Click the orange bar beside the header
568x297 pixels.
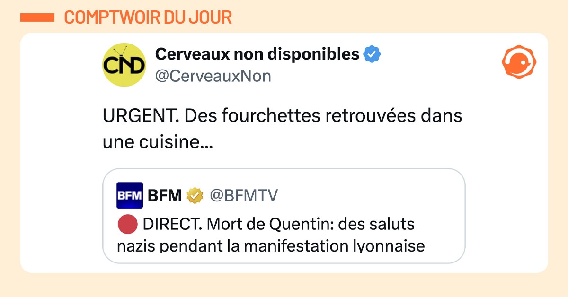[x=38, y=17]
